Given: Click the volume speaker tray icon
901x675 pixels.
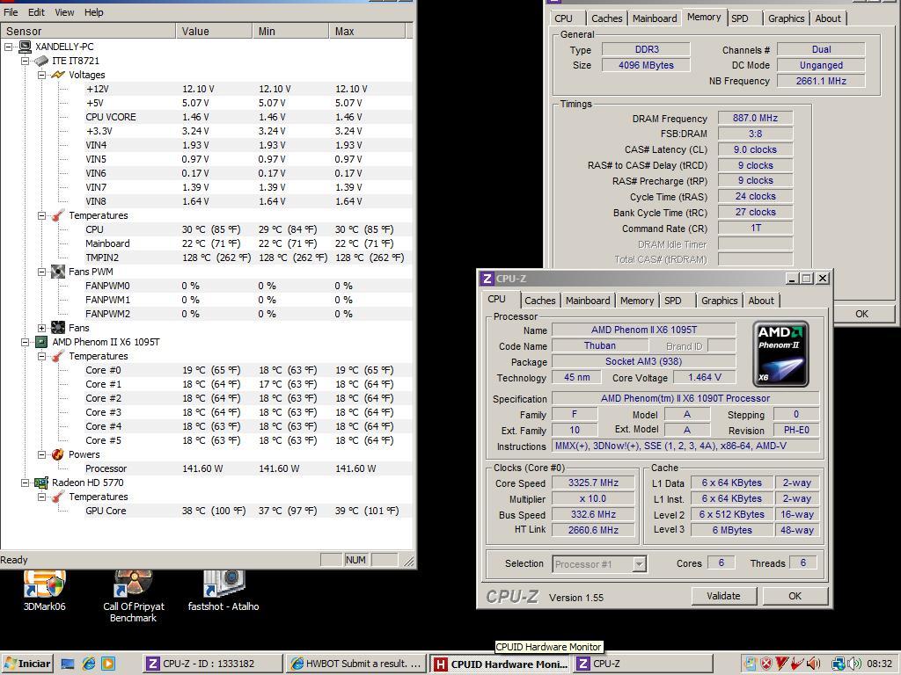Looking at the screenshot, I should [x=854, y=664].
